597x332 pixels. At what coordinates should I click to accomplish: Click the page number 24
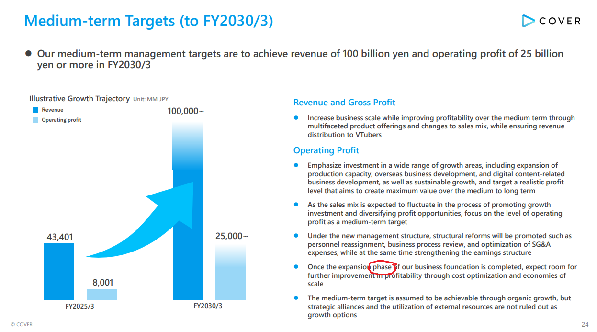pos(585,324)
